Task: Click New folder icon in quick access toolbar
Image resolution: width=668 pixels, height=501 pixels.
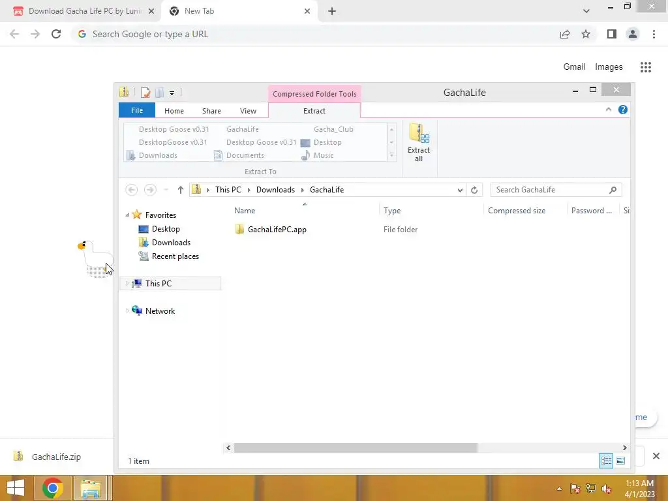Action: [x=160, y=92]
